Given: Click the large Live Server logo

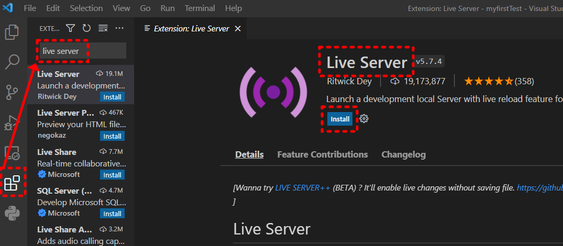Looking at the screenshot, I should (x=273, y=92).
